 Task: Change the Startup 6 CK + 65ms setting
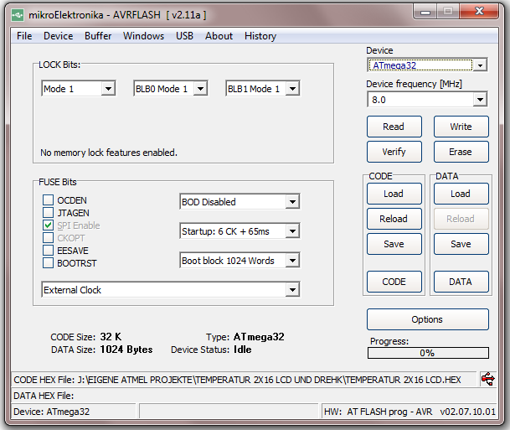(x=240, y=231)
